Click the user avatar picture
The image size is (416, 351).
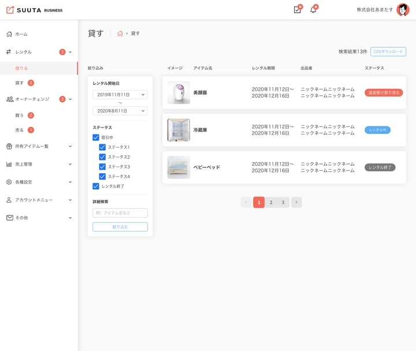403,10
